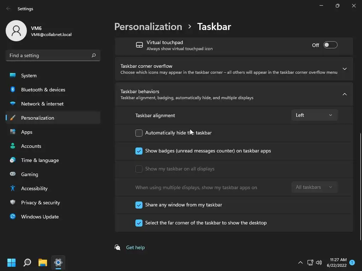Image resolution: width=362 pixels, height=271 pixels.
Task: Click the Gaming controller icon
Action: click(x=13, y=174)
